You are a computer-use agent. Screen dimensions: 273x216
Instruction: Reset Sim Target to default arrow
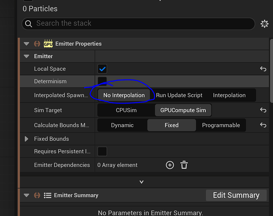pos(263,110)
